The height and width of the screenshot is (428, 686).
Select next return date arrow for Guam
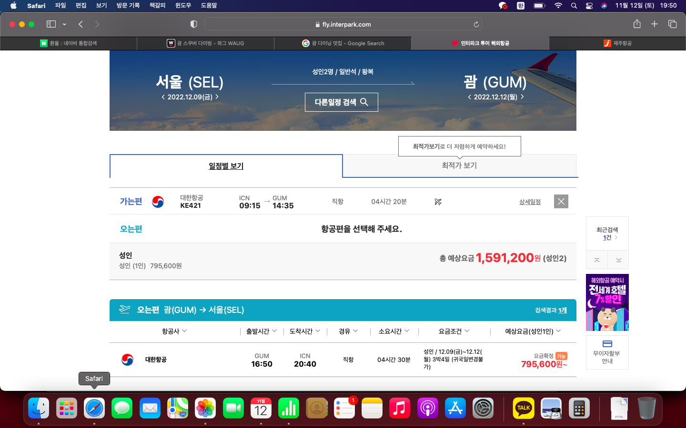point(522,97)
